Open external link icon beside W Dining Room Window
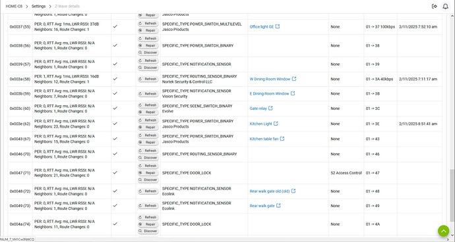Viewport: 455px width, 242px height. [294, 79]
